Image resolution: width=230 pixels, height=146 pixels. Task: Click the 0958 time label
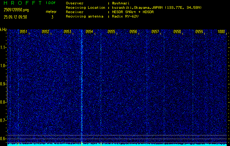click(x=177, y=32)
